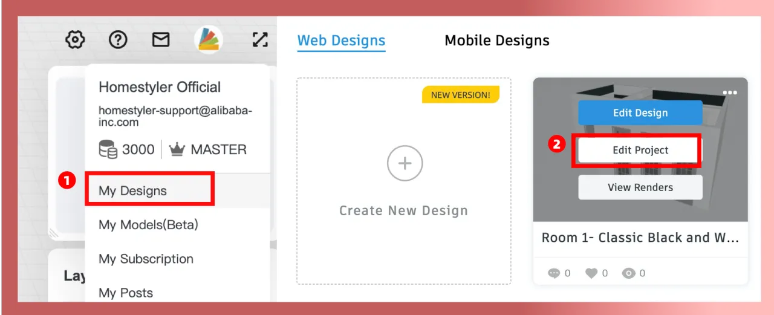Toggle the fullscreen expand icon
This screenshot has width=774, height=315.
[260, 41]
